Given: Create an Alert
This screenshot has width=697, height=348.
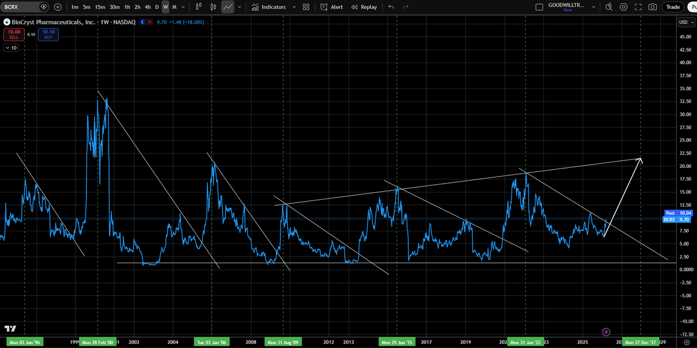Looking at the screenshot, I should click(331, 7).
